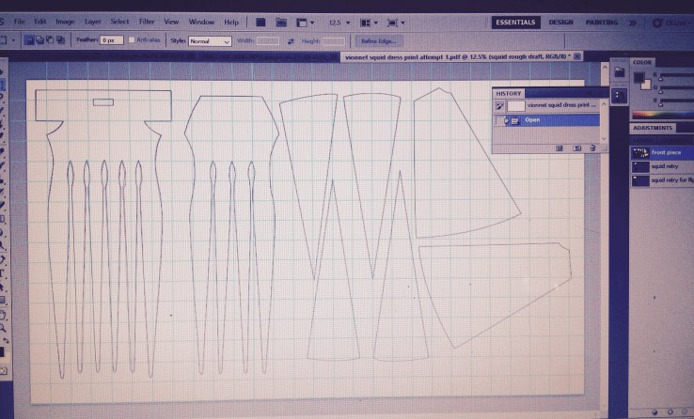Image resolution: width=694 pixels, height=419 pixels.
Task: Open the Screen Mode dropdown
Action: 396,23
